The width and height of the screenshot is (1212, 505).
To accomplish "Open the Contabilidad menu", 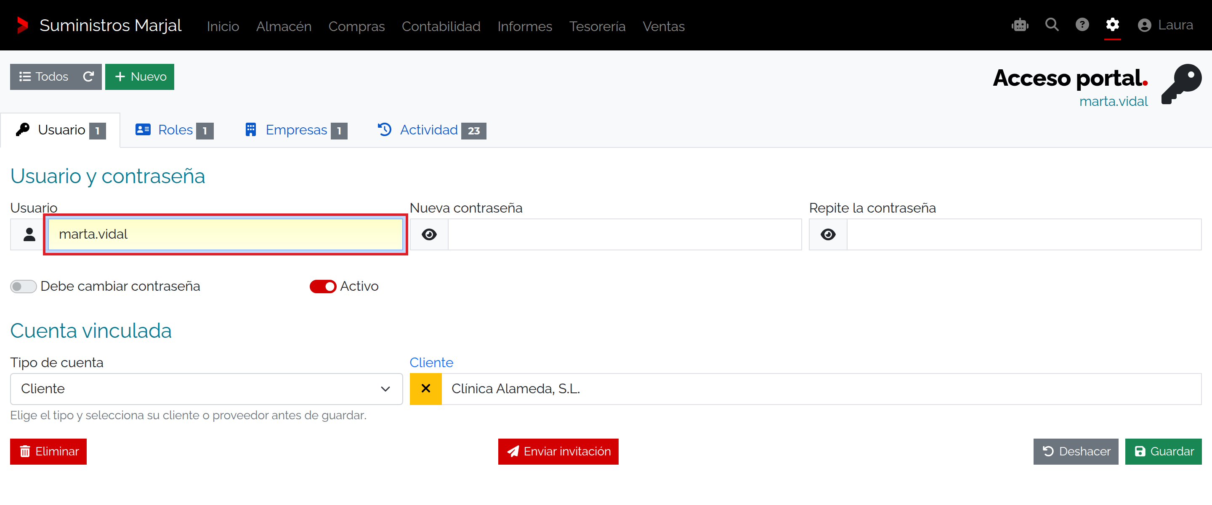I will 441,26.
